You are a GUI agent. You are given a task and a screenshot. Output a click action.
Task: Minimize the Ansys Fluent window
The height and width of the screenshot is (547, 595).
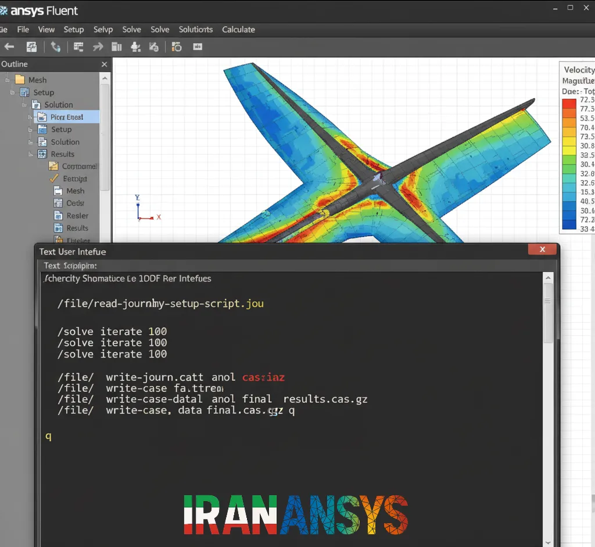point(555,8)
